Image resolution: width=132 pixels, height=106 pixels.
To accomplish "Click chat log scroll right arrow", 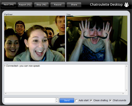I will (123, 93).
